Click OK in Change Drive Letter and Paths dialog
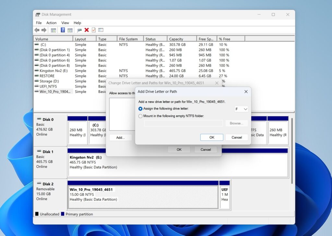Screen dimensions: 332x236 (179, 150)
